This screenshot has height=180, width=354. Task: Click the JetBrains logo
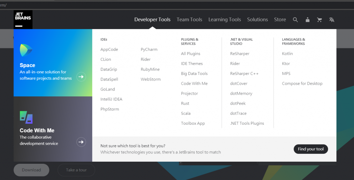point(23,20)
